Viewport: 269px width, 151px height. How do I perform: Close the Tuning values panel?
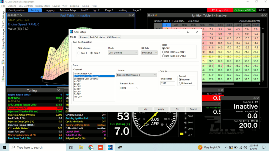tap(59, 90)
